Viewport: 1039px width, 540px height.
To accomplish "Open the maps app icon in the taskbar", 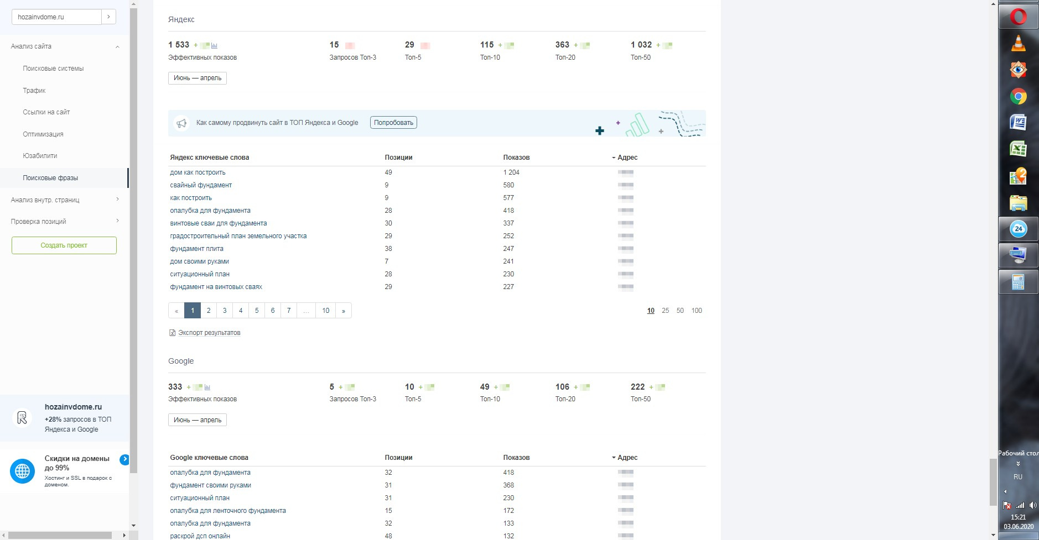I will point(1018,176).
